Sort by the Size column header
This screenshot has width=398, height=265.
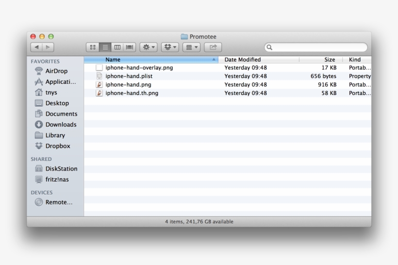coord(321,60)
